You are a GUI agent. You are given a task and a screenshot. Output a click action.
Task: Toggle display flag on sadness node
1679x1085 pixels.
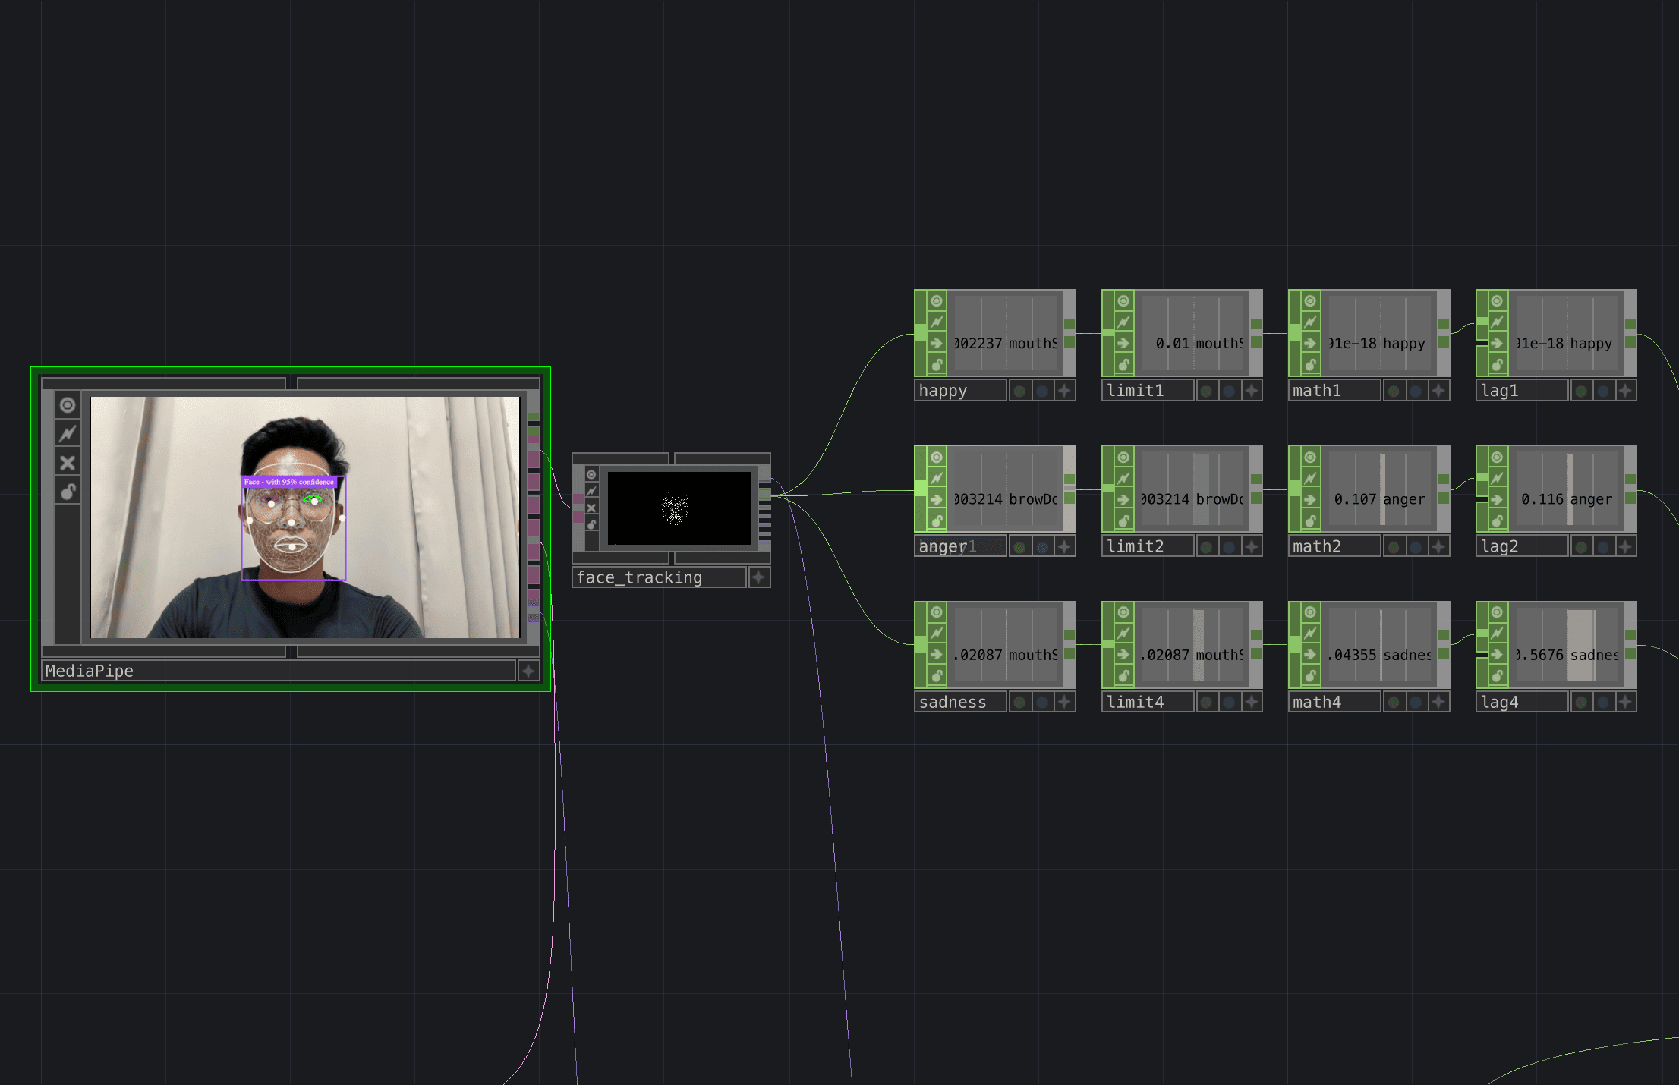1019,703
